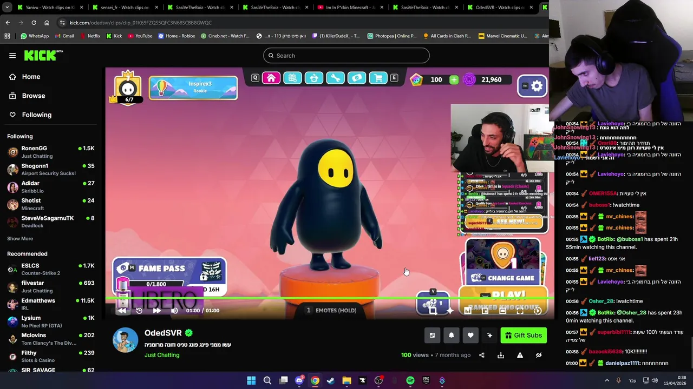The height and width of the screenshot is (389, 693).
Task: Expand the Following list with Show more
Action: pyautogui.click(x=20, y=238)
